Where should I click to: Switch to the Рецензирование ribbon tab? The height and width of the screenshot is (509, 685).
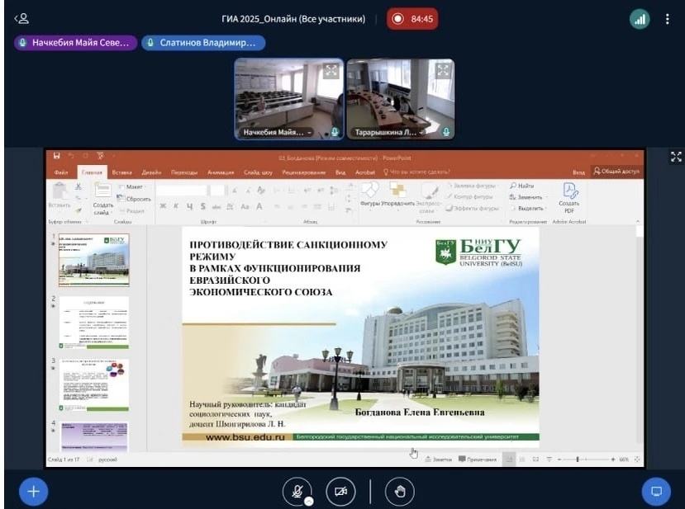pos(303,172)
